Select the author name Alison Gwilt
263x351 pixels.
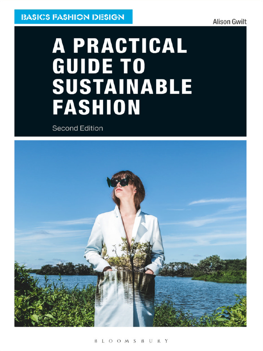pyautogui.click(x=229, y=22)
